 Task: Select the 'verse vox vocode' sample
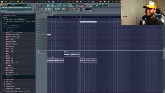(x=12, y=74)
